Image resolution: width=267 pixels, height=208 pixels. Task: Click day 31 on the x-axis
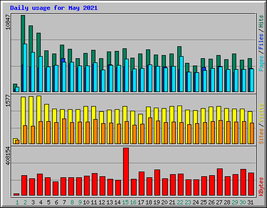(250, 202)
